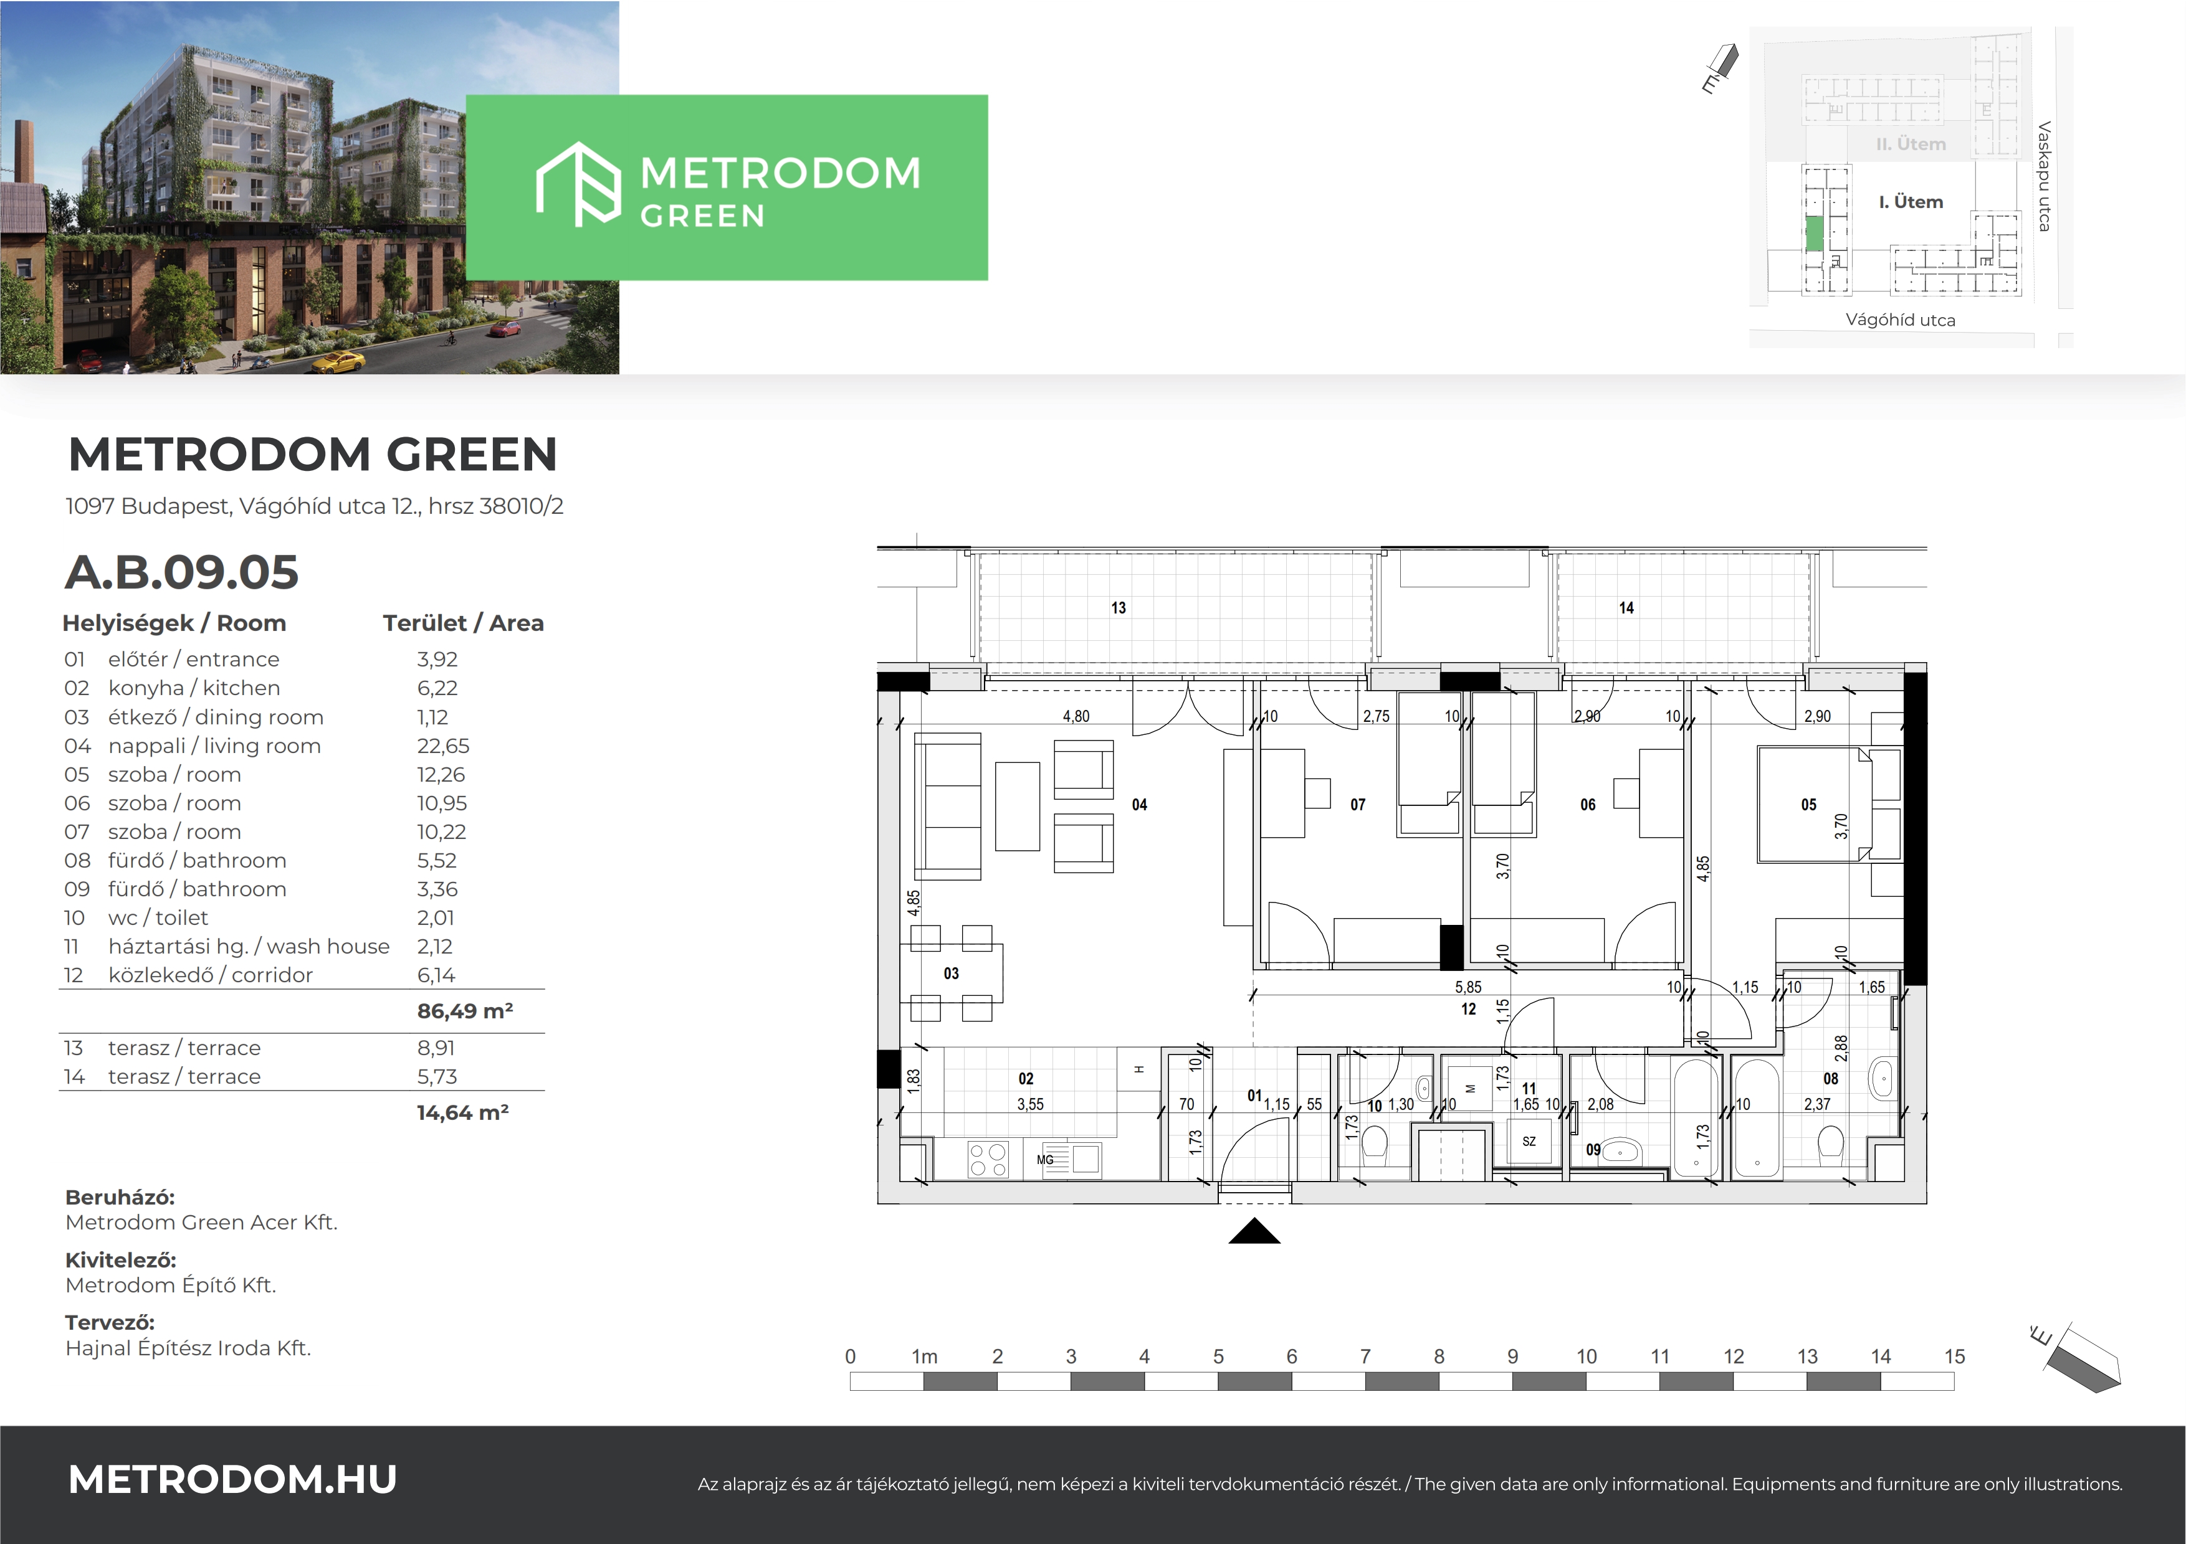Click the '08 fürdő / bathroom' row

302,860
